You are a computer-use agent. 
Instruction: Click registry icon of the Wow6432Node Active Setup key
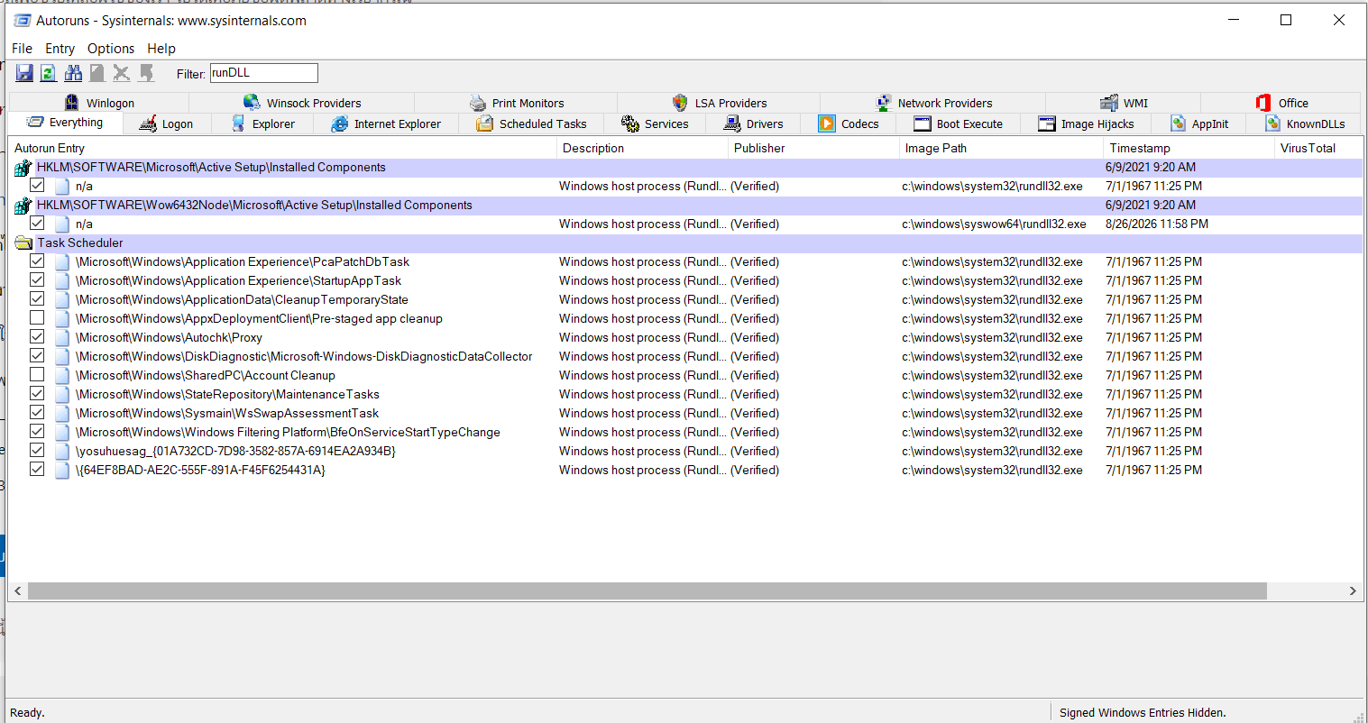23,206
